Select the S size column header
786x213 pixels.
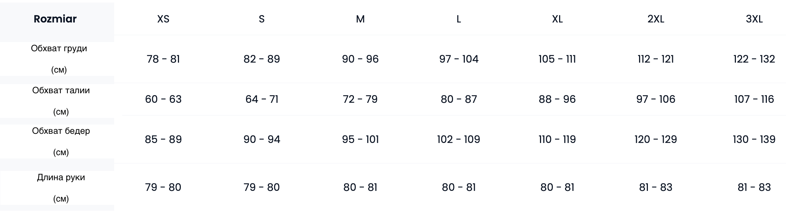[x=262, y=19]
